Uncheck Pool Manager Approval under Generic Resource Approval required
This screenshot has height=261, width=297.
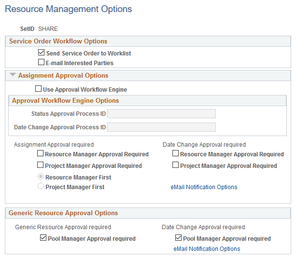43,238
